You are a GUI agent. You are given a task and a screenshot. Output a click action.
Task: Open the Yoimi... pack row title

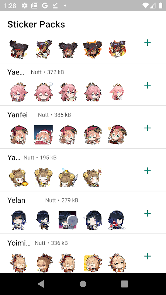coord(19,243)
